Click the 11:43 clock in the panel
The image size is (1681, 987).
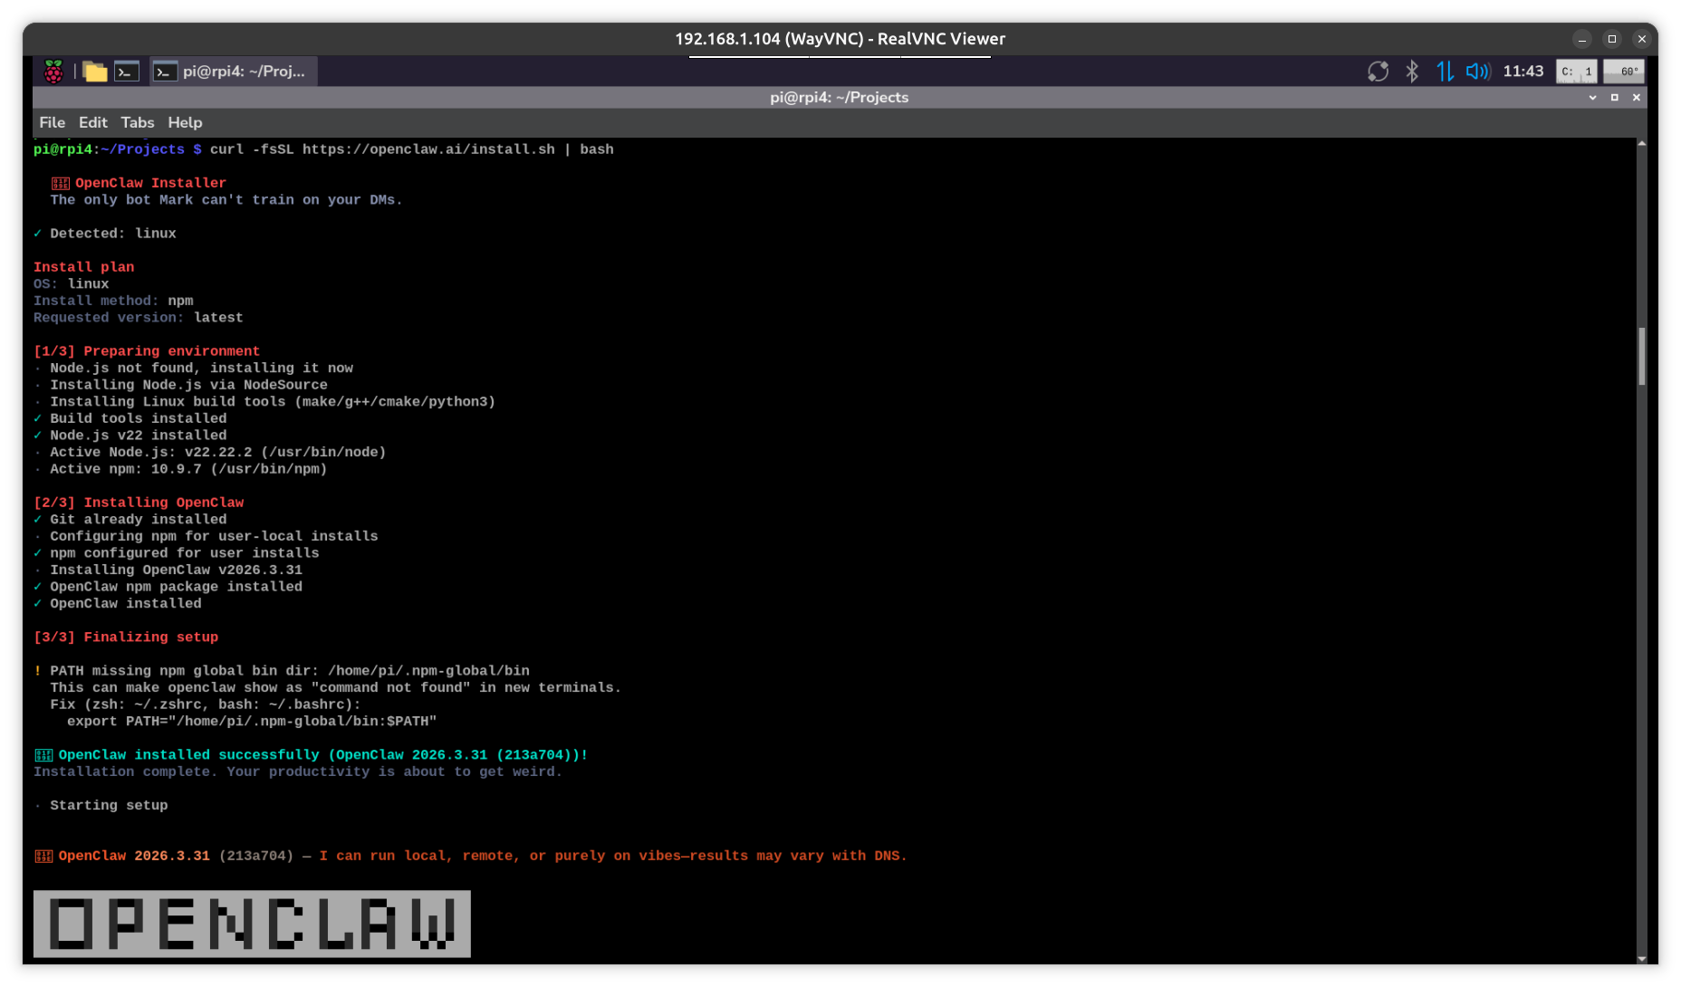pos(1523,72)
